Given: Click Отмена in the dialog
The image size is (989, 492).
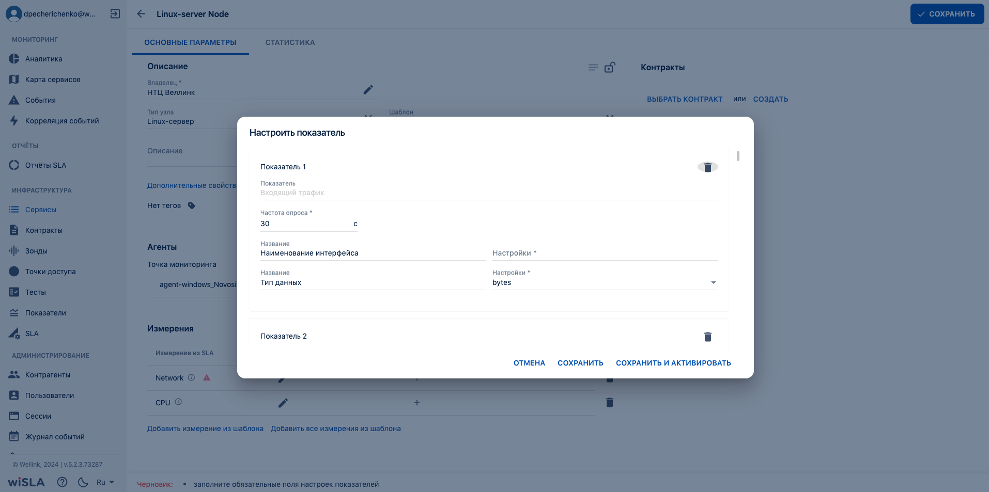Looking at the screenshot, I should click(x=529, y=363).
